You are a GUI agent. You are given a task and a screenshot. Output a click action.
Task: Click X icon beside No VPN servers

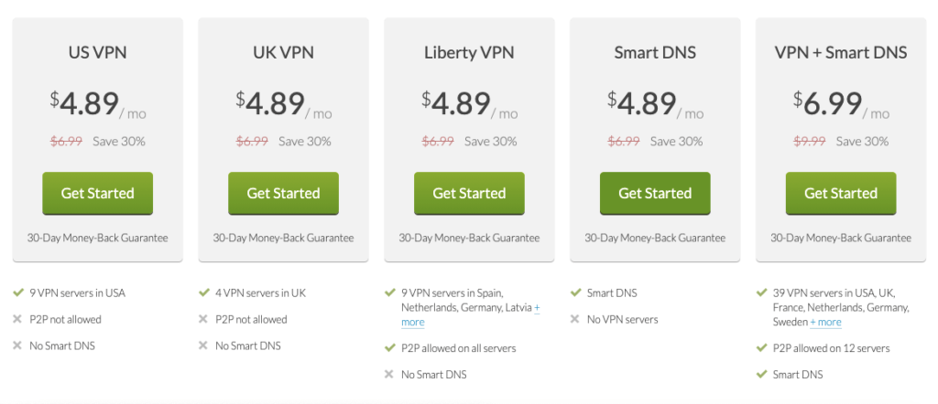pos(575,319)
